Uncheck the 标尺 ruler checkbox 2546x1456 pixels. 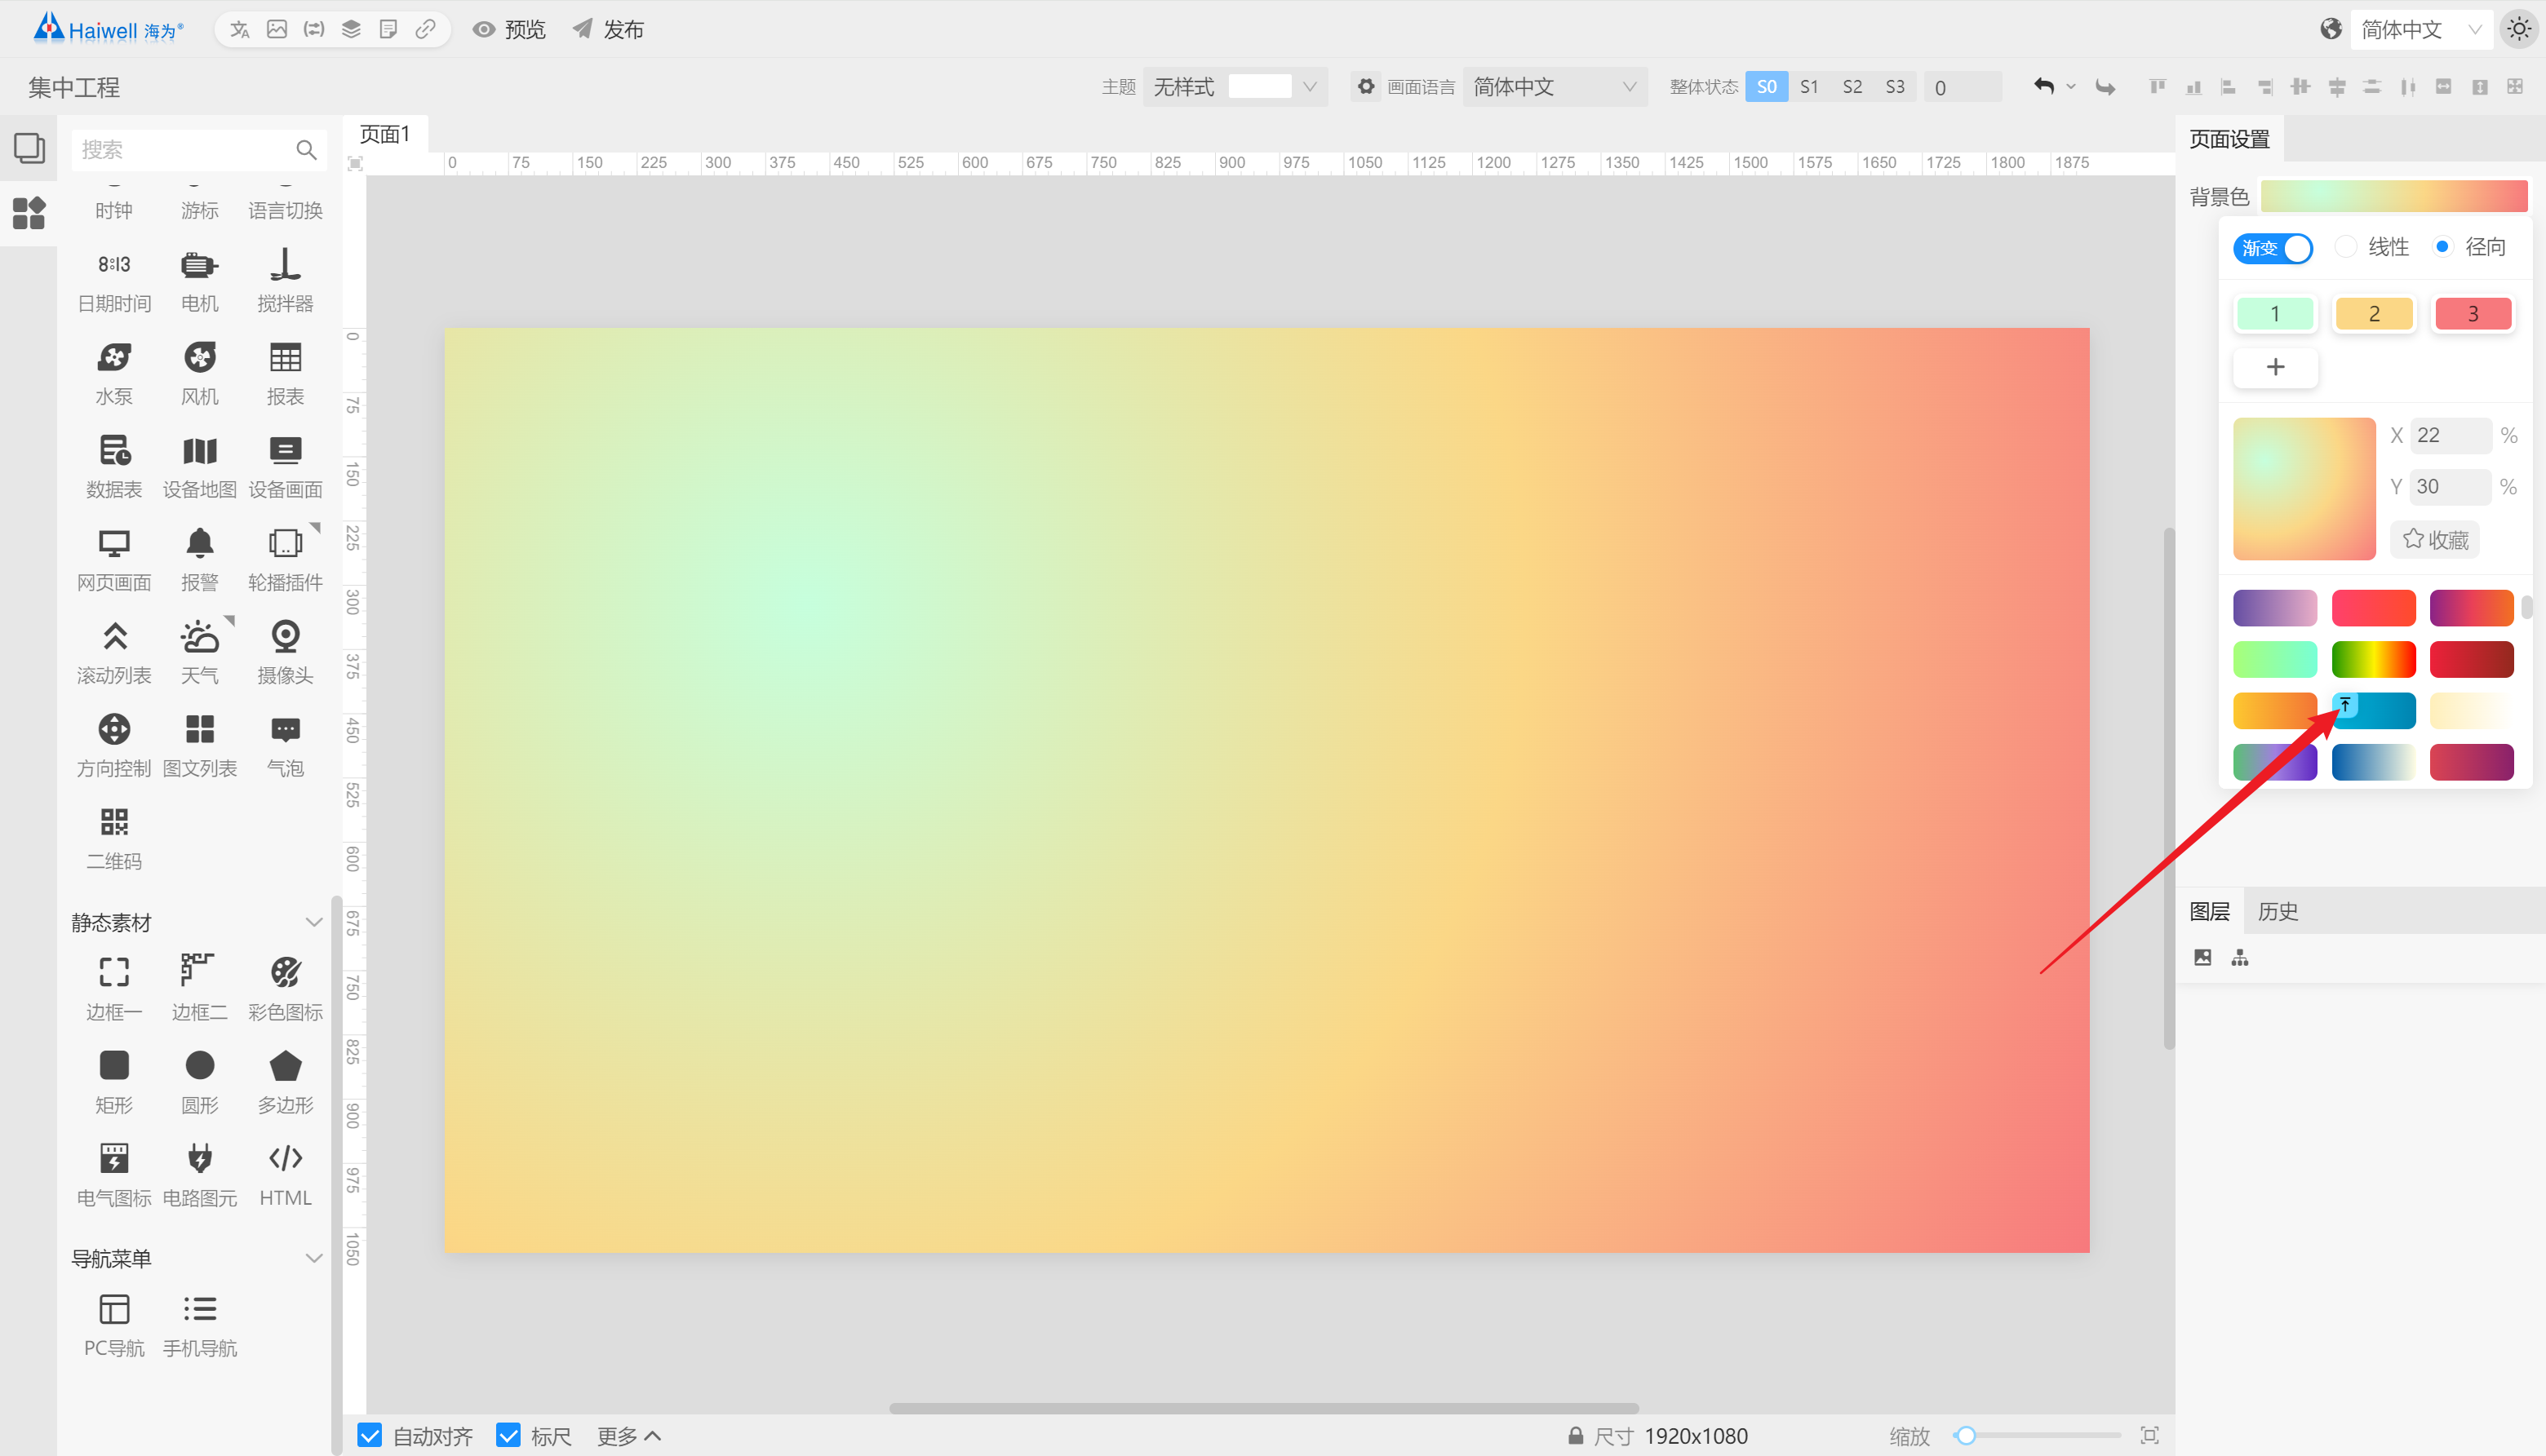[x=508, y=1435]
